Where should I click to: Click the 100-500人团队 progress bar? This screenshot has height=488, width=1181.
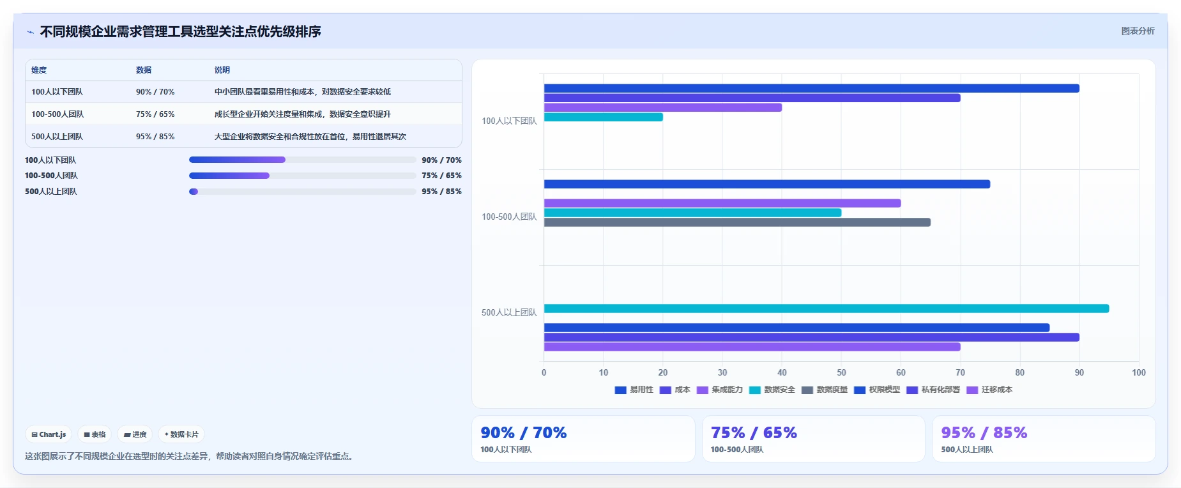(x=302, y=176)
